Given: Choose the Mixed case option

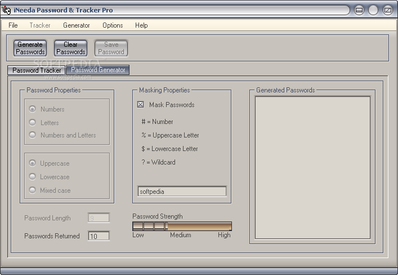Looking at the screenshot, I should point(33,190).
